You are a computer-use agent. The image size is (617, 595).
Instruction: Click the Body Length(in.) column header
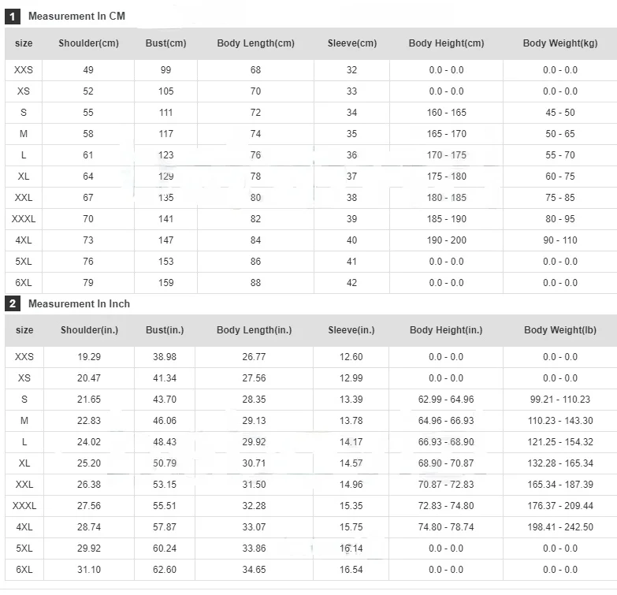(x=254, y=330)
